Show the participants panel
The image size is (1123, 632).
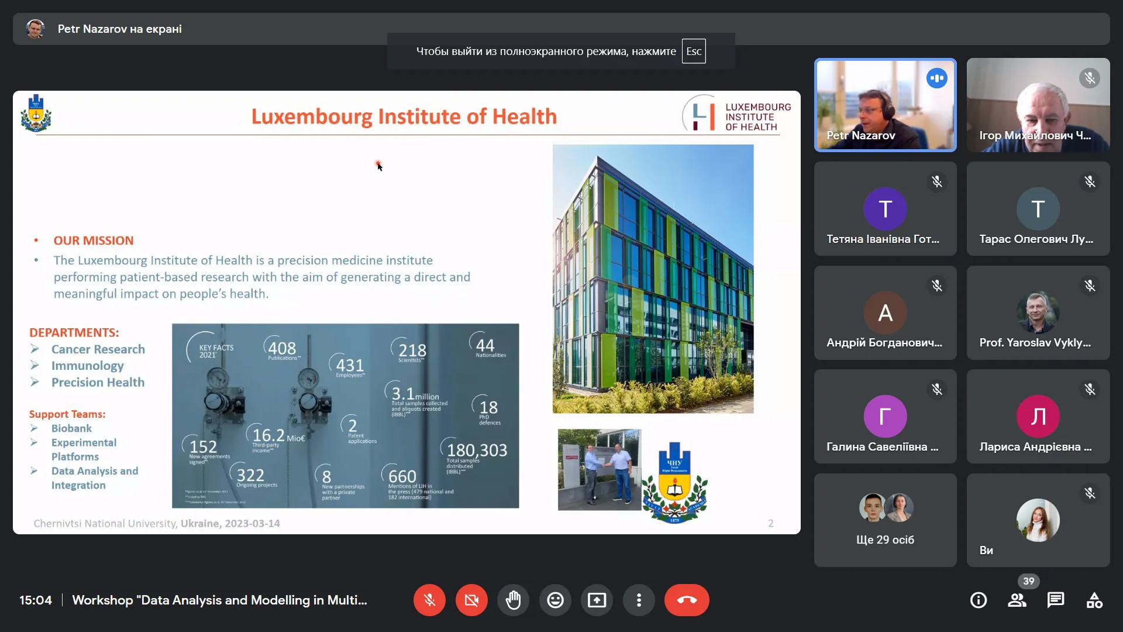(x=1017, y=600)
